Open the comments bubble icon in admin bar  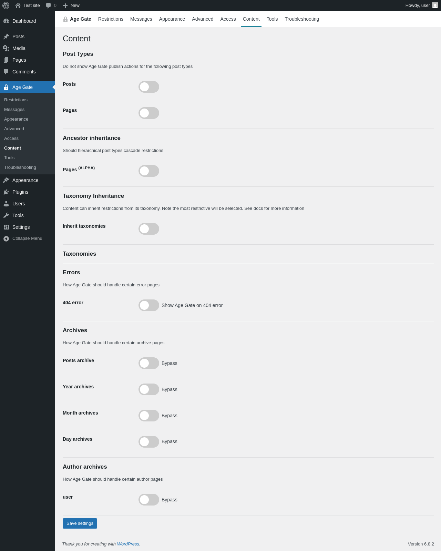tap(49, 6)
